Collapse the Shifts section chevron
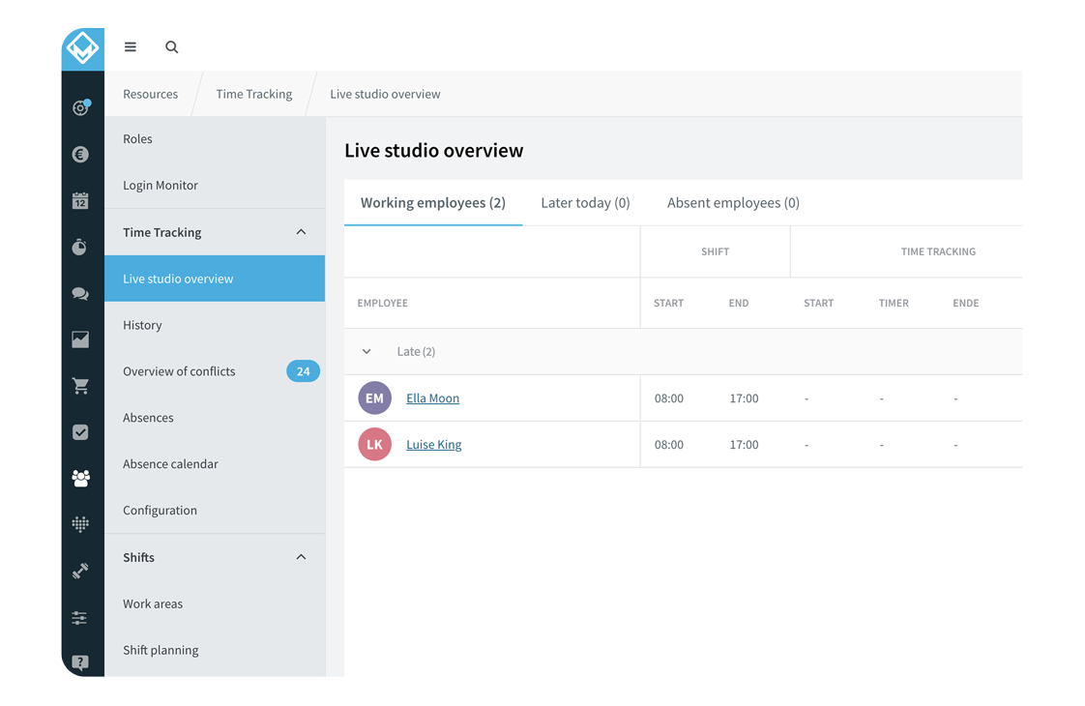 (301, 557)
